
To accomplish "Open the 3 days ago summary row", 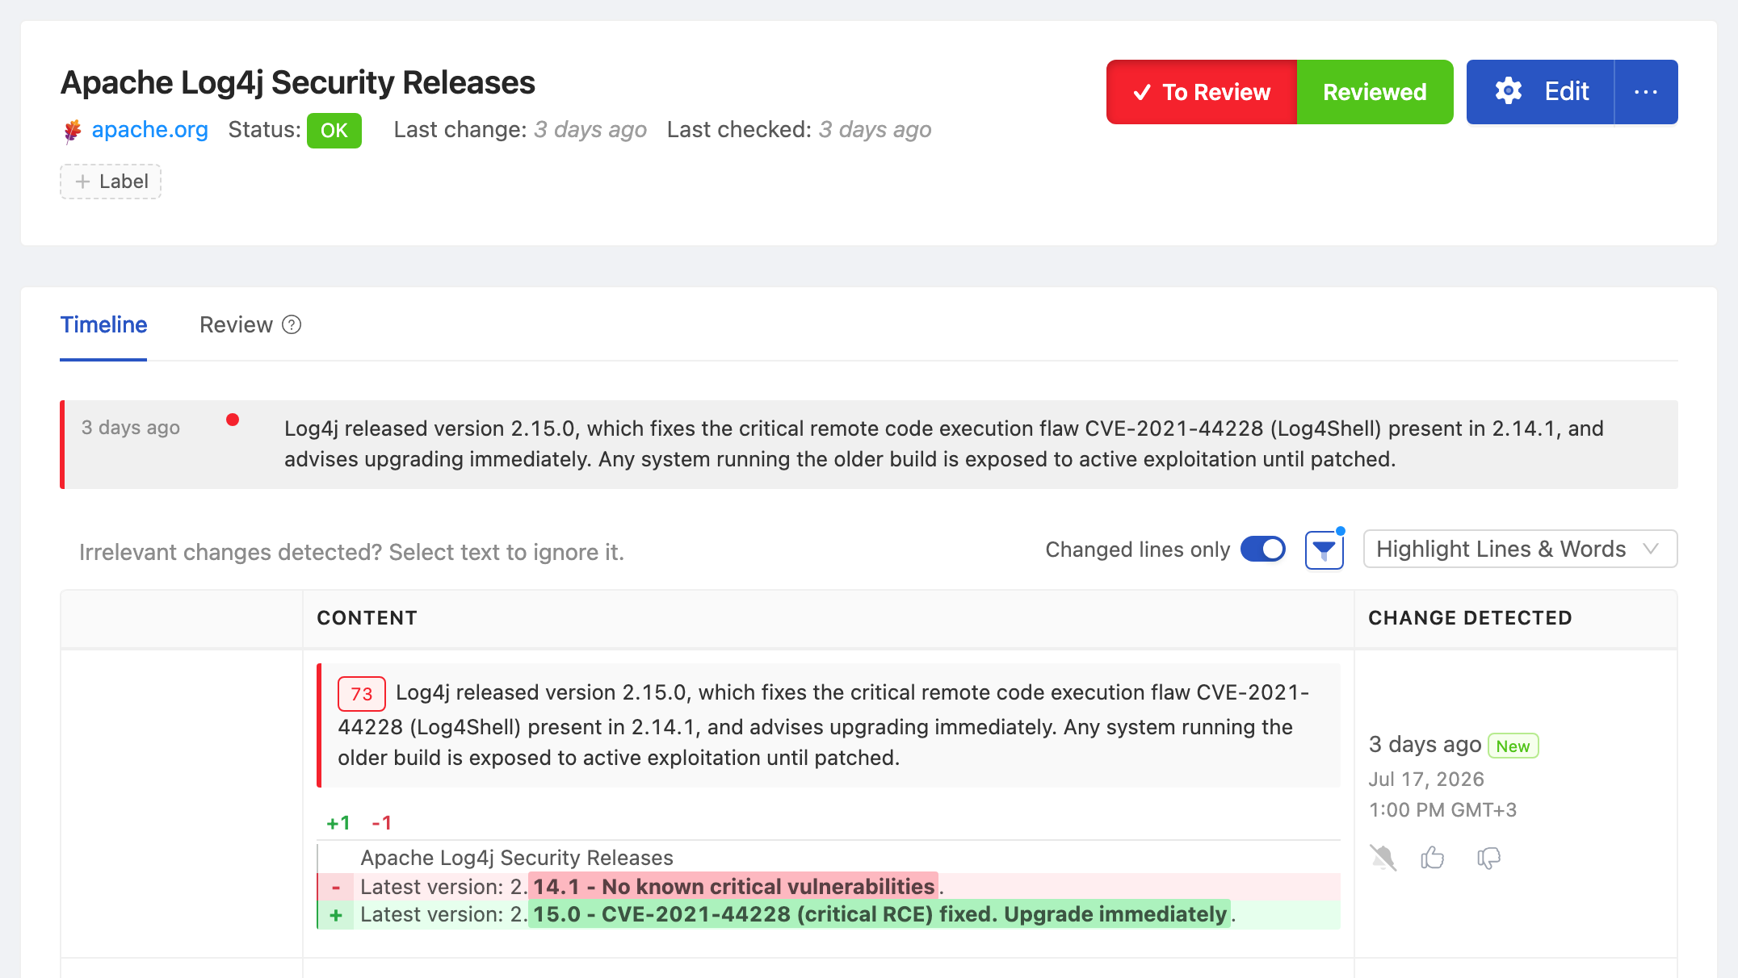I will click(x=869, y=445).
